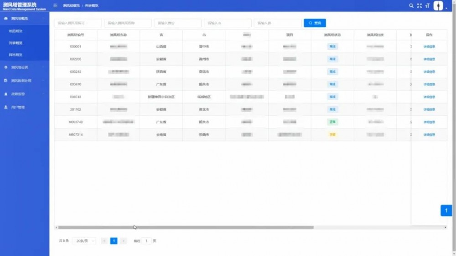The height and width of the screenshot is (256, 456).
Task: Go to previous page arrow in pagination
Action: coord(104,241)
